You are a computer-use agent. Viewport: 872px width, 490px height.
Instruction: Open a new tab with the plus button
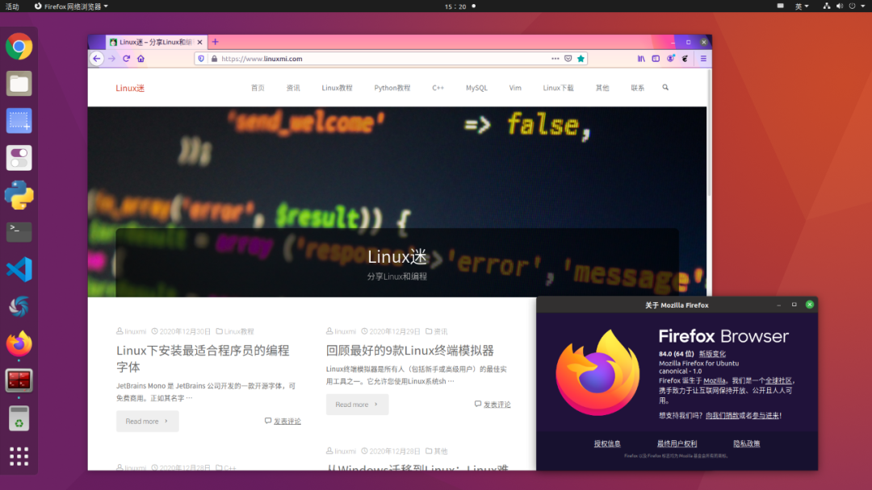(216, 42)
